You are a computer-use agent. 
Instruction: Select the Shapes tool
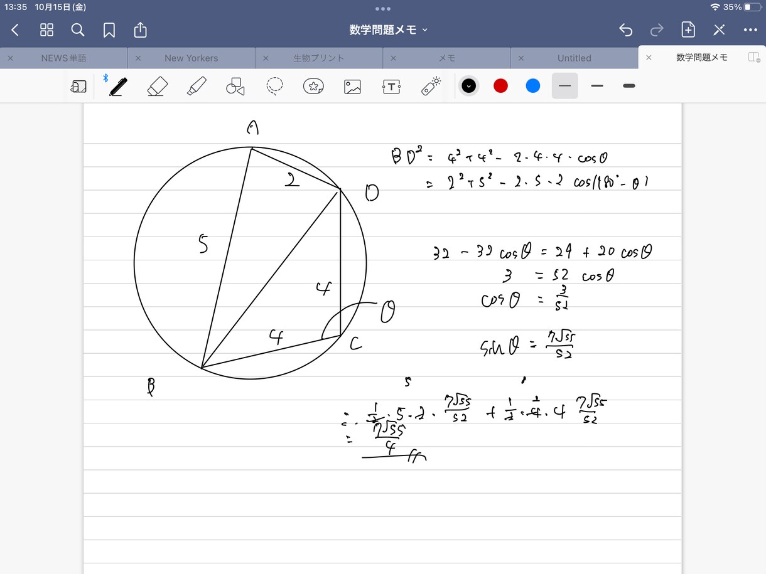235,87
